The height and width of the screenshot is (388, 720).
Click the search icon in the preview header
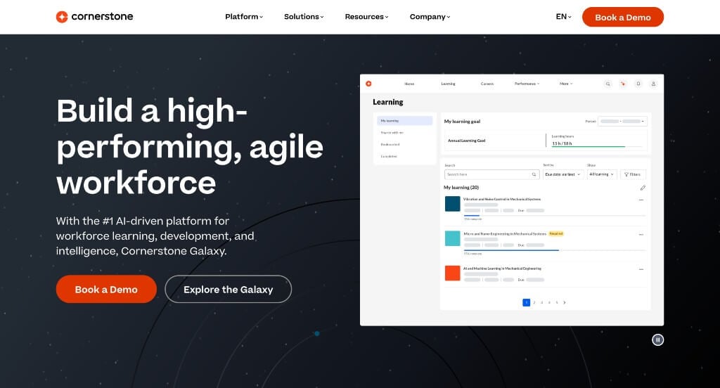(607, 84)
